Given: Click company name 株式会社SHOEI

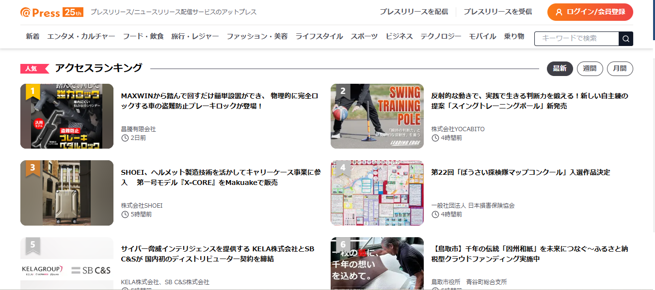Looking at the screenshot, I should coord(142,205).
